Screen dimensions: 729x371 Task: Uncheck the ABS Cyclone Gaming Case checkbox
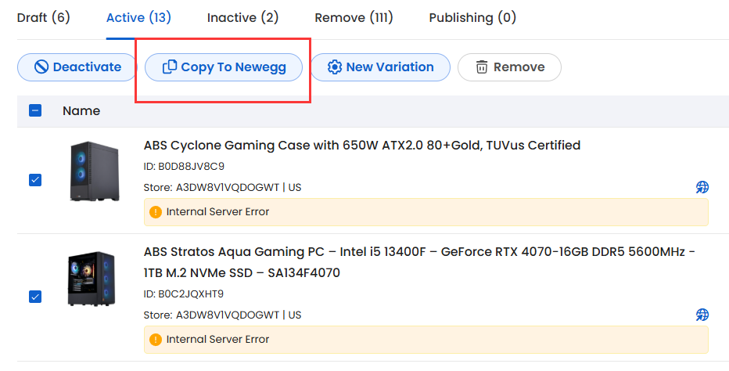pyautogui.click(x=35, y=180)
